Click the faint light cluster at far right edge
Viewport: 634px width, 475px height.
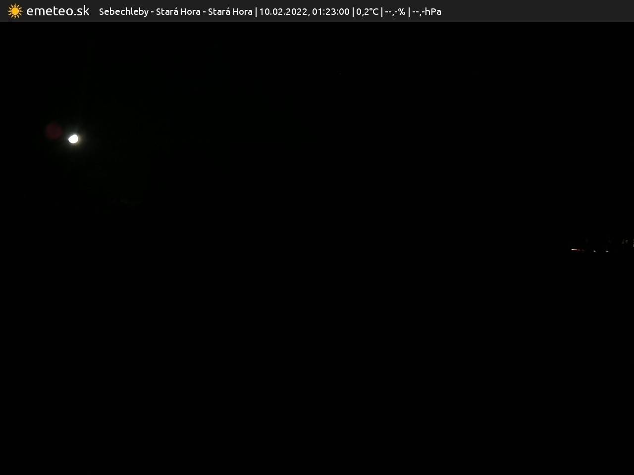point(627,242)
